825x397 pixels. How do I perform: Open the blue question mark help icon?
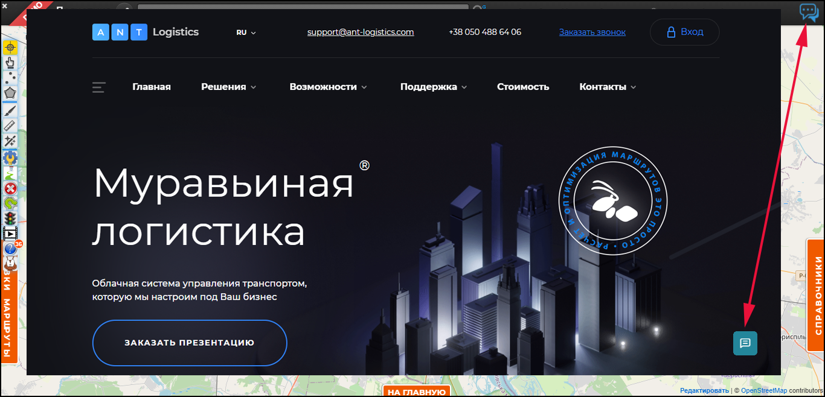point(10,249)
